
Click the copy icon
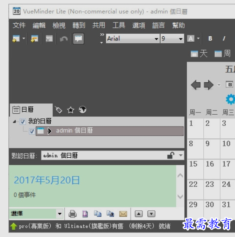[98, 214]
